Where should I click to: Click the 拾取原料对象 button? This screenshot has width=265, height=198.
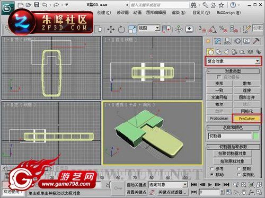[x=232, y=161]
